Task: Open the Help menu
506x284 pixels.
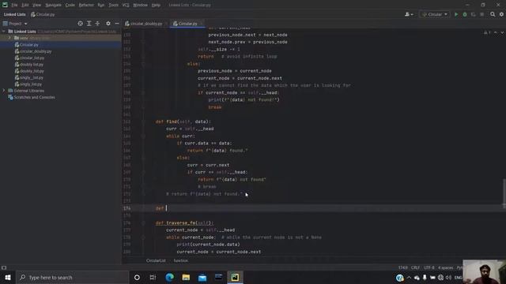Action: pyautogui.click(x=156, y=5)
